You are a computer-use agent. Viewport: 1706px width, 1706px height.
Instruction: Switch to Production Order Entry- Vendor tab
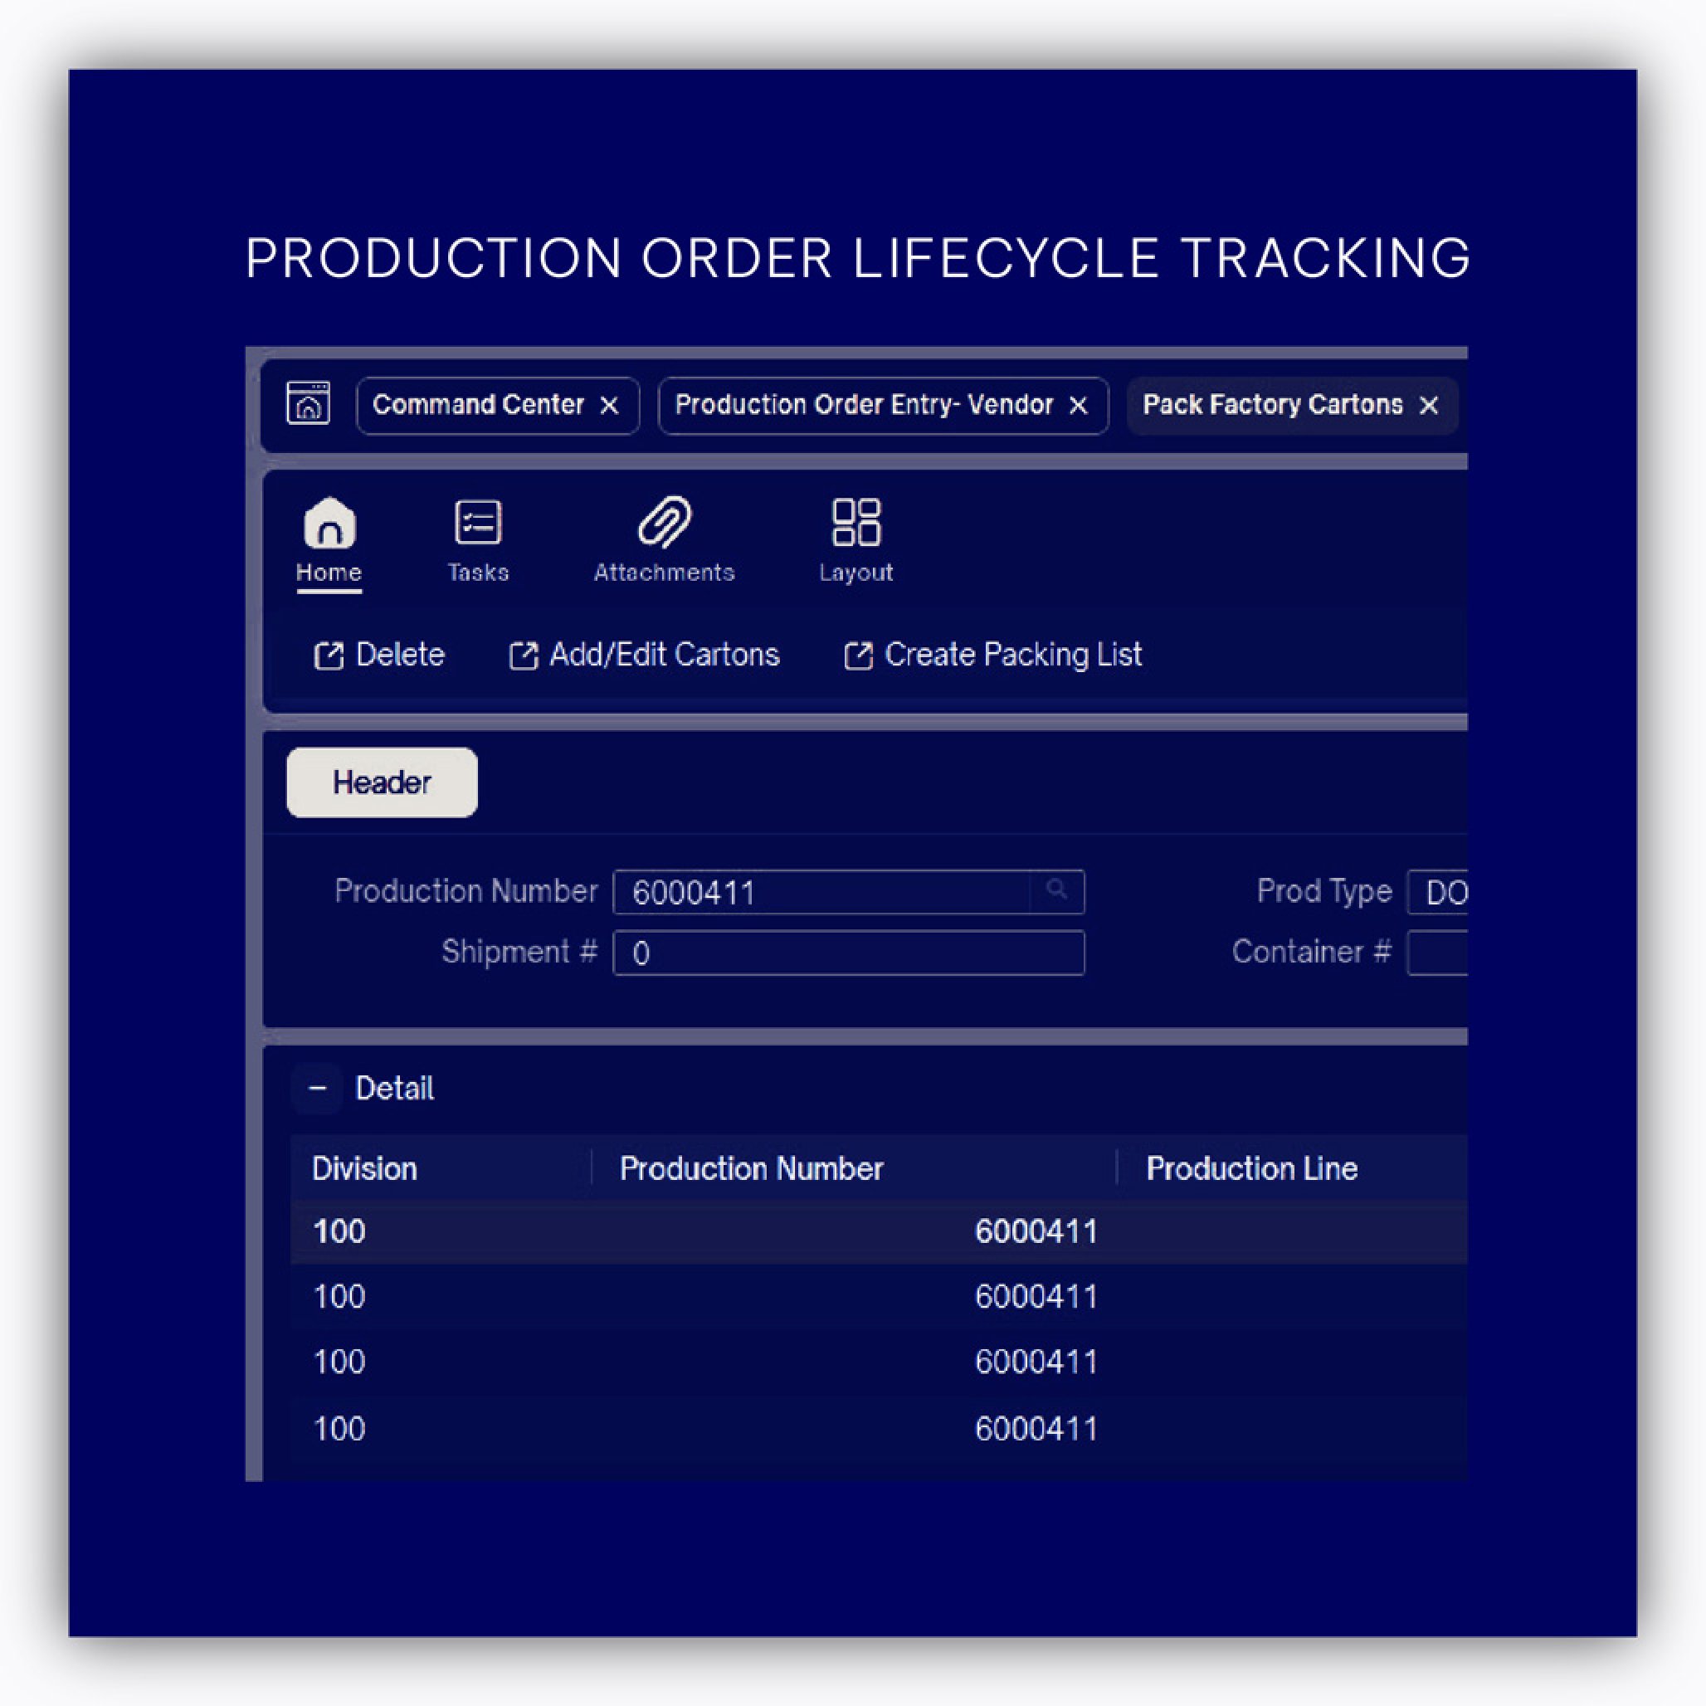pos(863,405)
